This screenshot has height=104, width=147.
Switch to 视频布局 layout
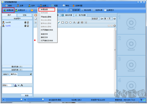tap(98, 10)
